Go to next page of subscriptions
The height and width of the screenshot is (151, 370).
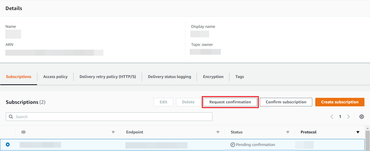coord(348,117)
